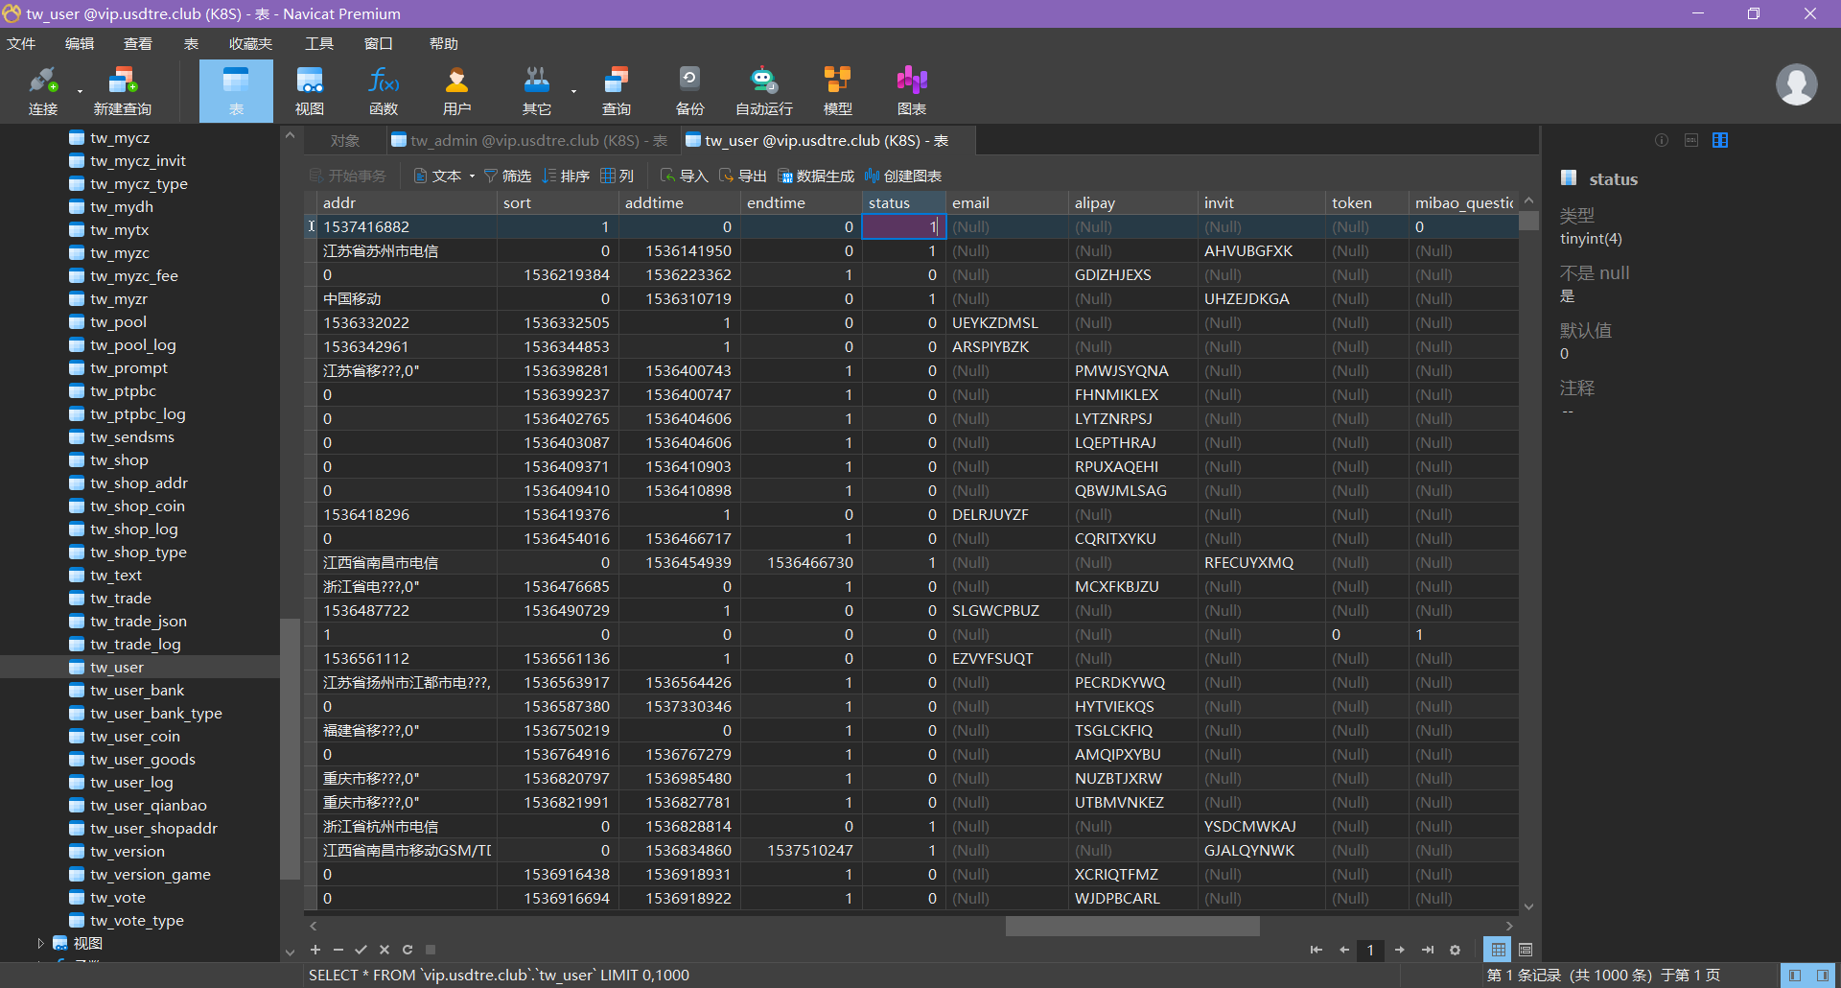This screenshot has width=1841, height=988.
Task: Click the 其它 (Others) toolbar icon
Action: [537, 91]
